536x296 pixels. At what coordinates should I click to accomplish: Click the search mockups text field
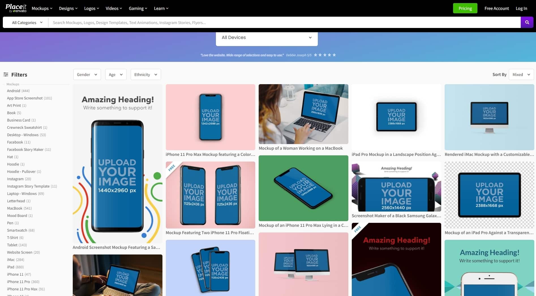point(284,22)
